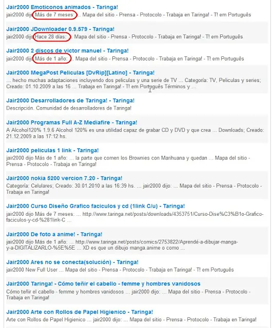Click snippet 'Cómo teñir el cabello - femme y hombres vanidosos ...'
Image resolution: width=274 pixels, height=328 pixels.
(x=128, y=295)
